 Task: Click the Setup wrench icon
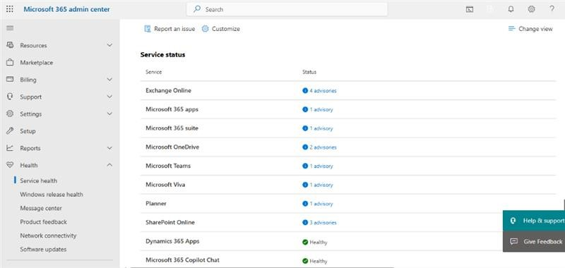pos(10,131)
